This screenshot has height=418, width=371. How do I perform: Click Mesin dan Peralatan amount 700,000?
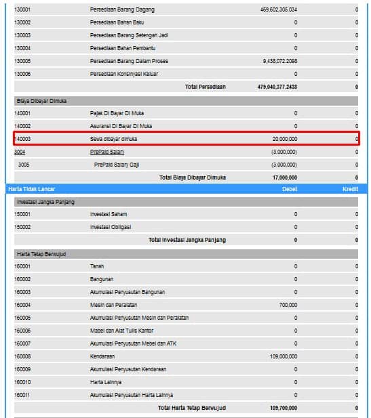(288, 305)
